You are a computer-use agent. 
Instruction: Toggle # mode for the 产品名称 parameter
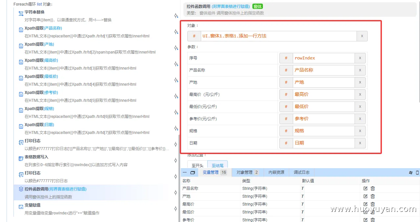[x=286, y=70]
